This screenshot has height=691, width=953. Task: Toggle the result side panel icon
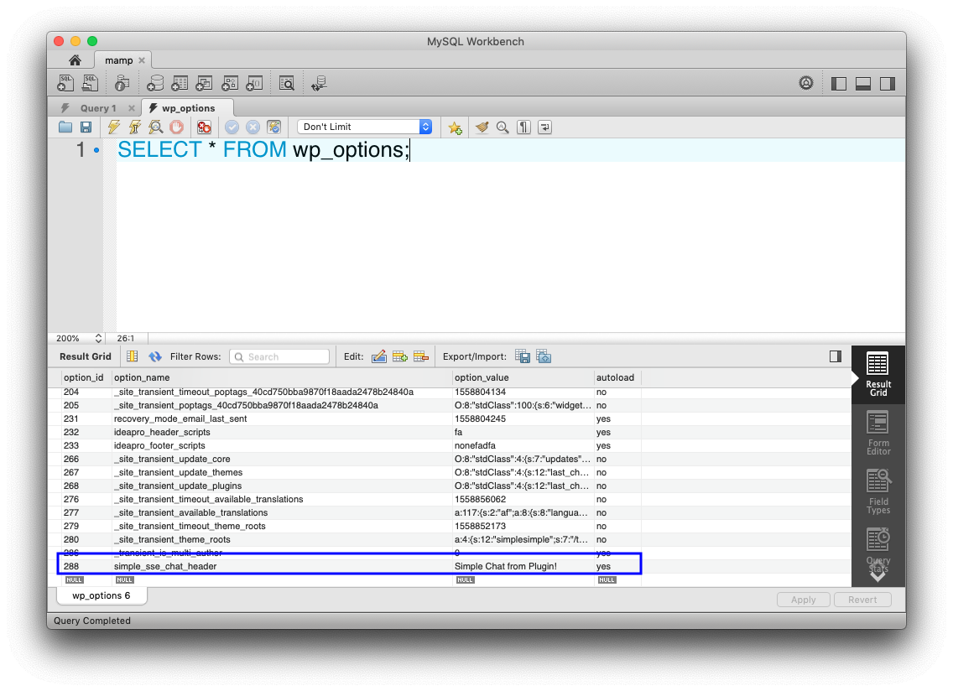[x=836, y=356]
